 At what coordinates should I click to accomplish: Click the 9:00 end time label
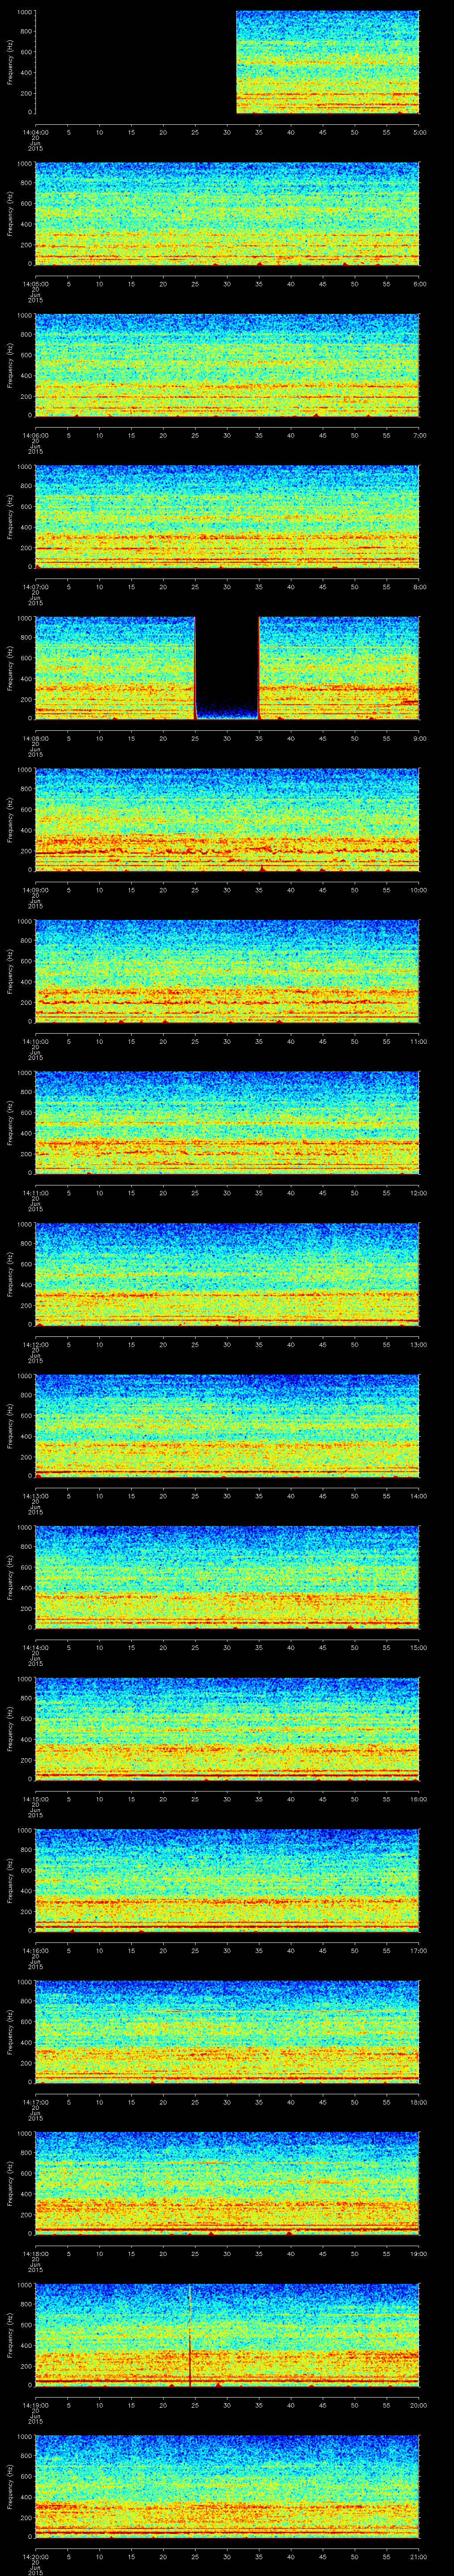click(419, 738)
